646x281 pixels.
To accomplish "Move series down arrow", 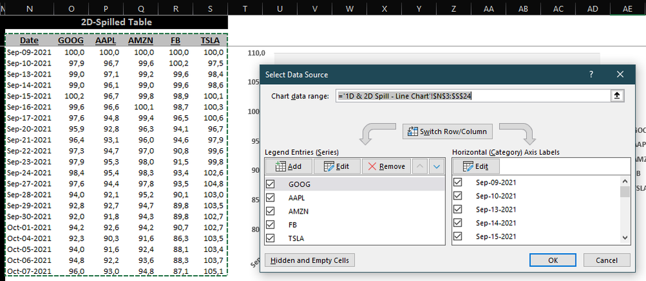I will point(437,166).
